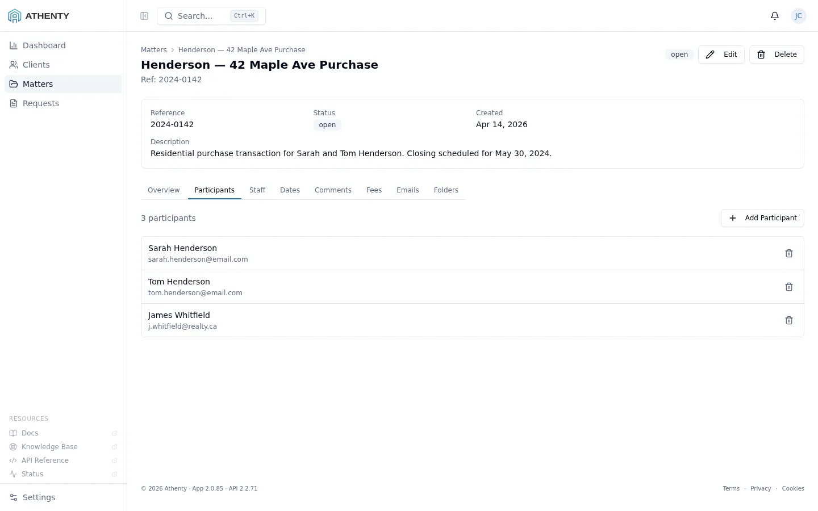818x511 pixels.
Task: Remove Tom Henderson using his trash icon
Action: (789, 287)
